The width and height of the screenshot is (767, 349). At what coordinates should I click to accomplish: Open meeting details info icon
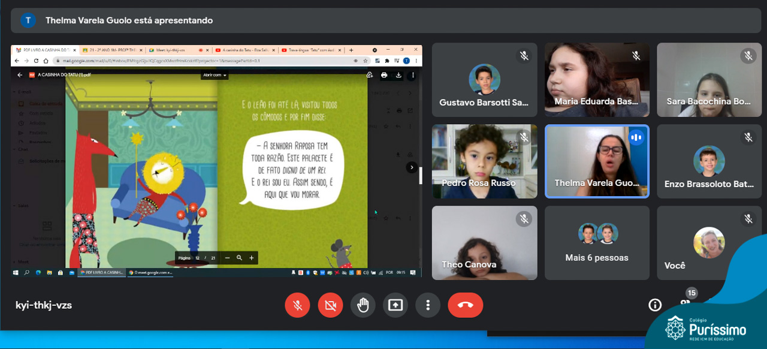click(655, 305)
